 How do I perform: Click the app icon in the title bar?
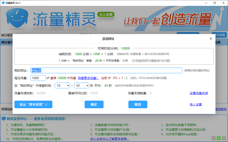[3, 2]
